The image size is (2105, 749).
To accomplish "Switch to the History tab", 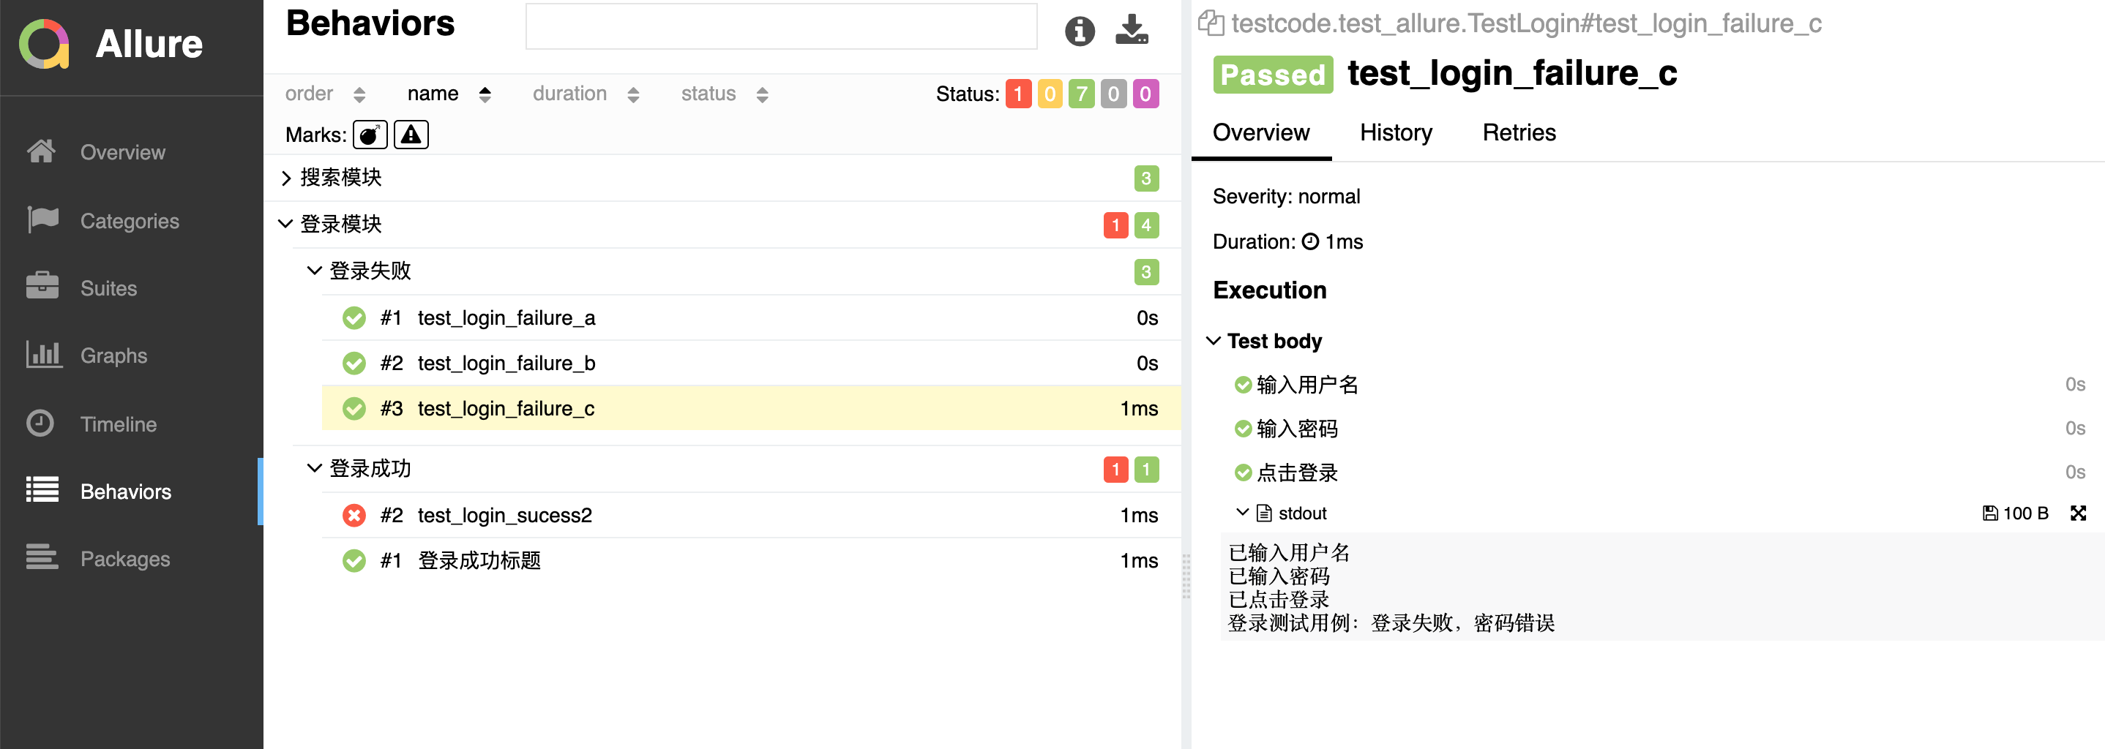I will (1395, 133).
